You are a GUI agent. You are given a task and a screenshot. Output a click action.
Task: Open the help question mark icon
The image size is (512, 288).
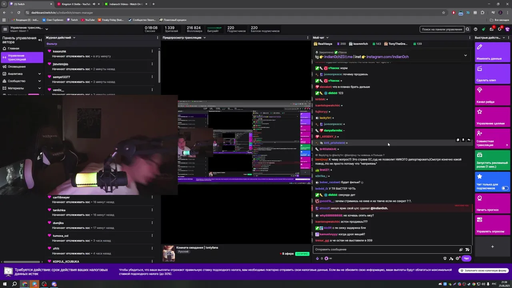[475, 29]
